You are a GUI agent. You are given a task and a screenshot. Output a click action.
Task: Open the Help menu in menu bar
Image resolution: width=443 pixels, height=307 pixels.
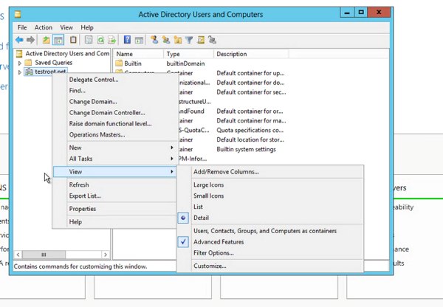(x=87, y=27)
